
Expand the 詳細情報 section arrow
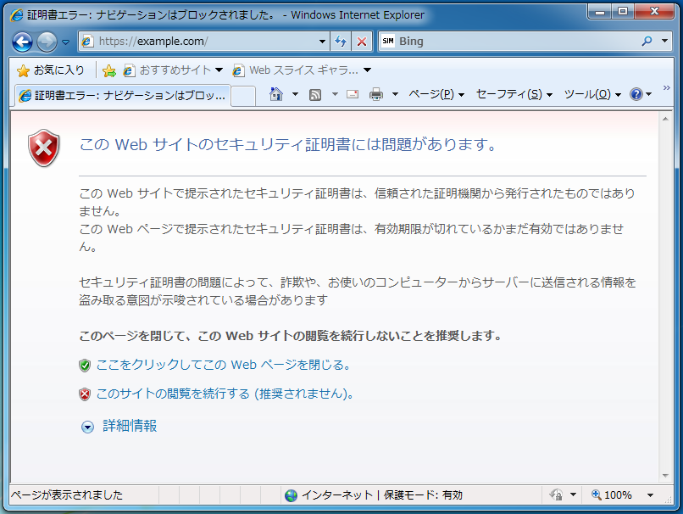[x=87, y=427]
